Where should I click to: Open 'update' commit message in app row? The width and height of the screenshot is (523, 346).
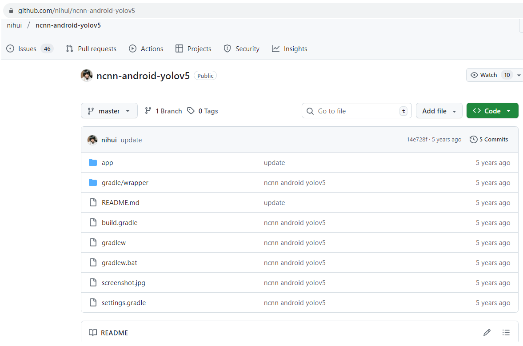point(275,163)
